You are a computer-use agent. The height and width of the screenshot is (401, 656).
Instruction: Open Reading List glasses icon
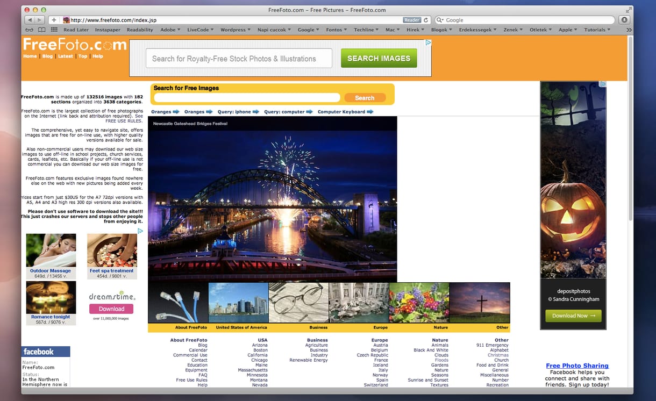(x=30, y=30)
